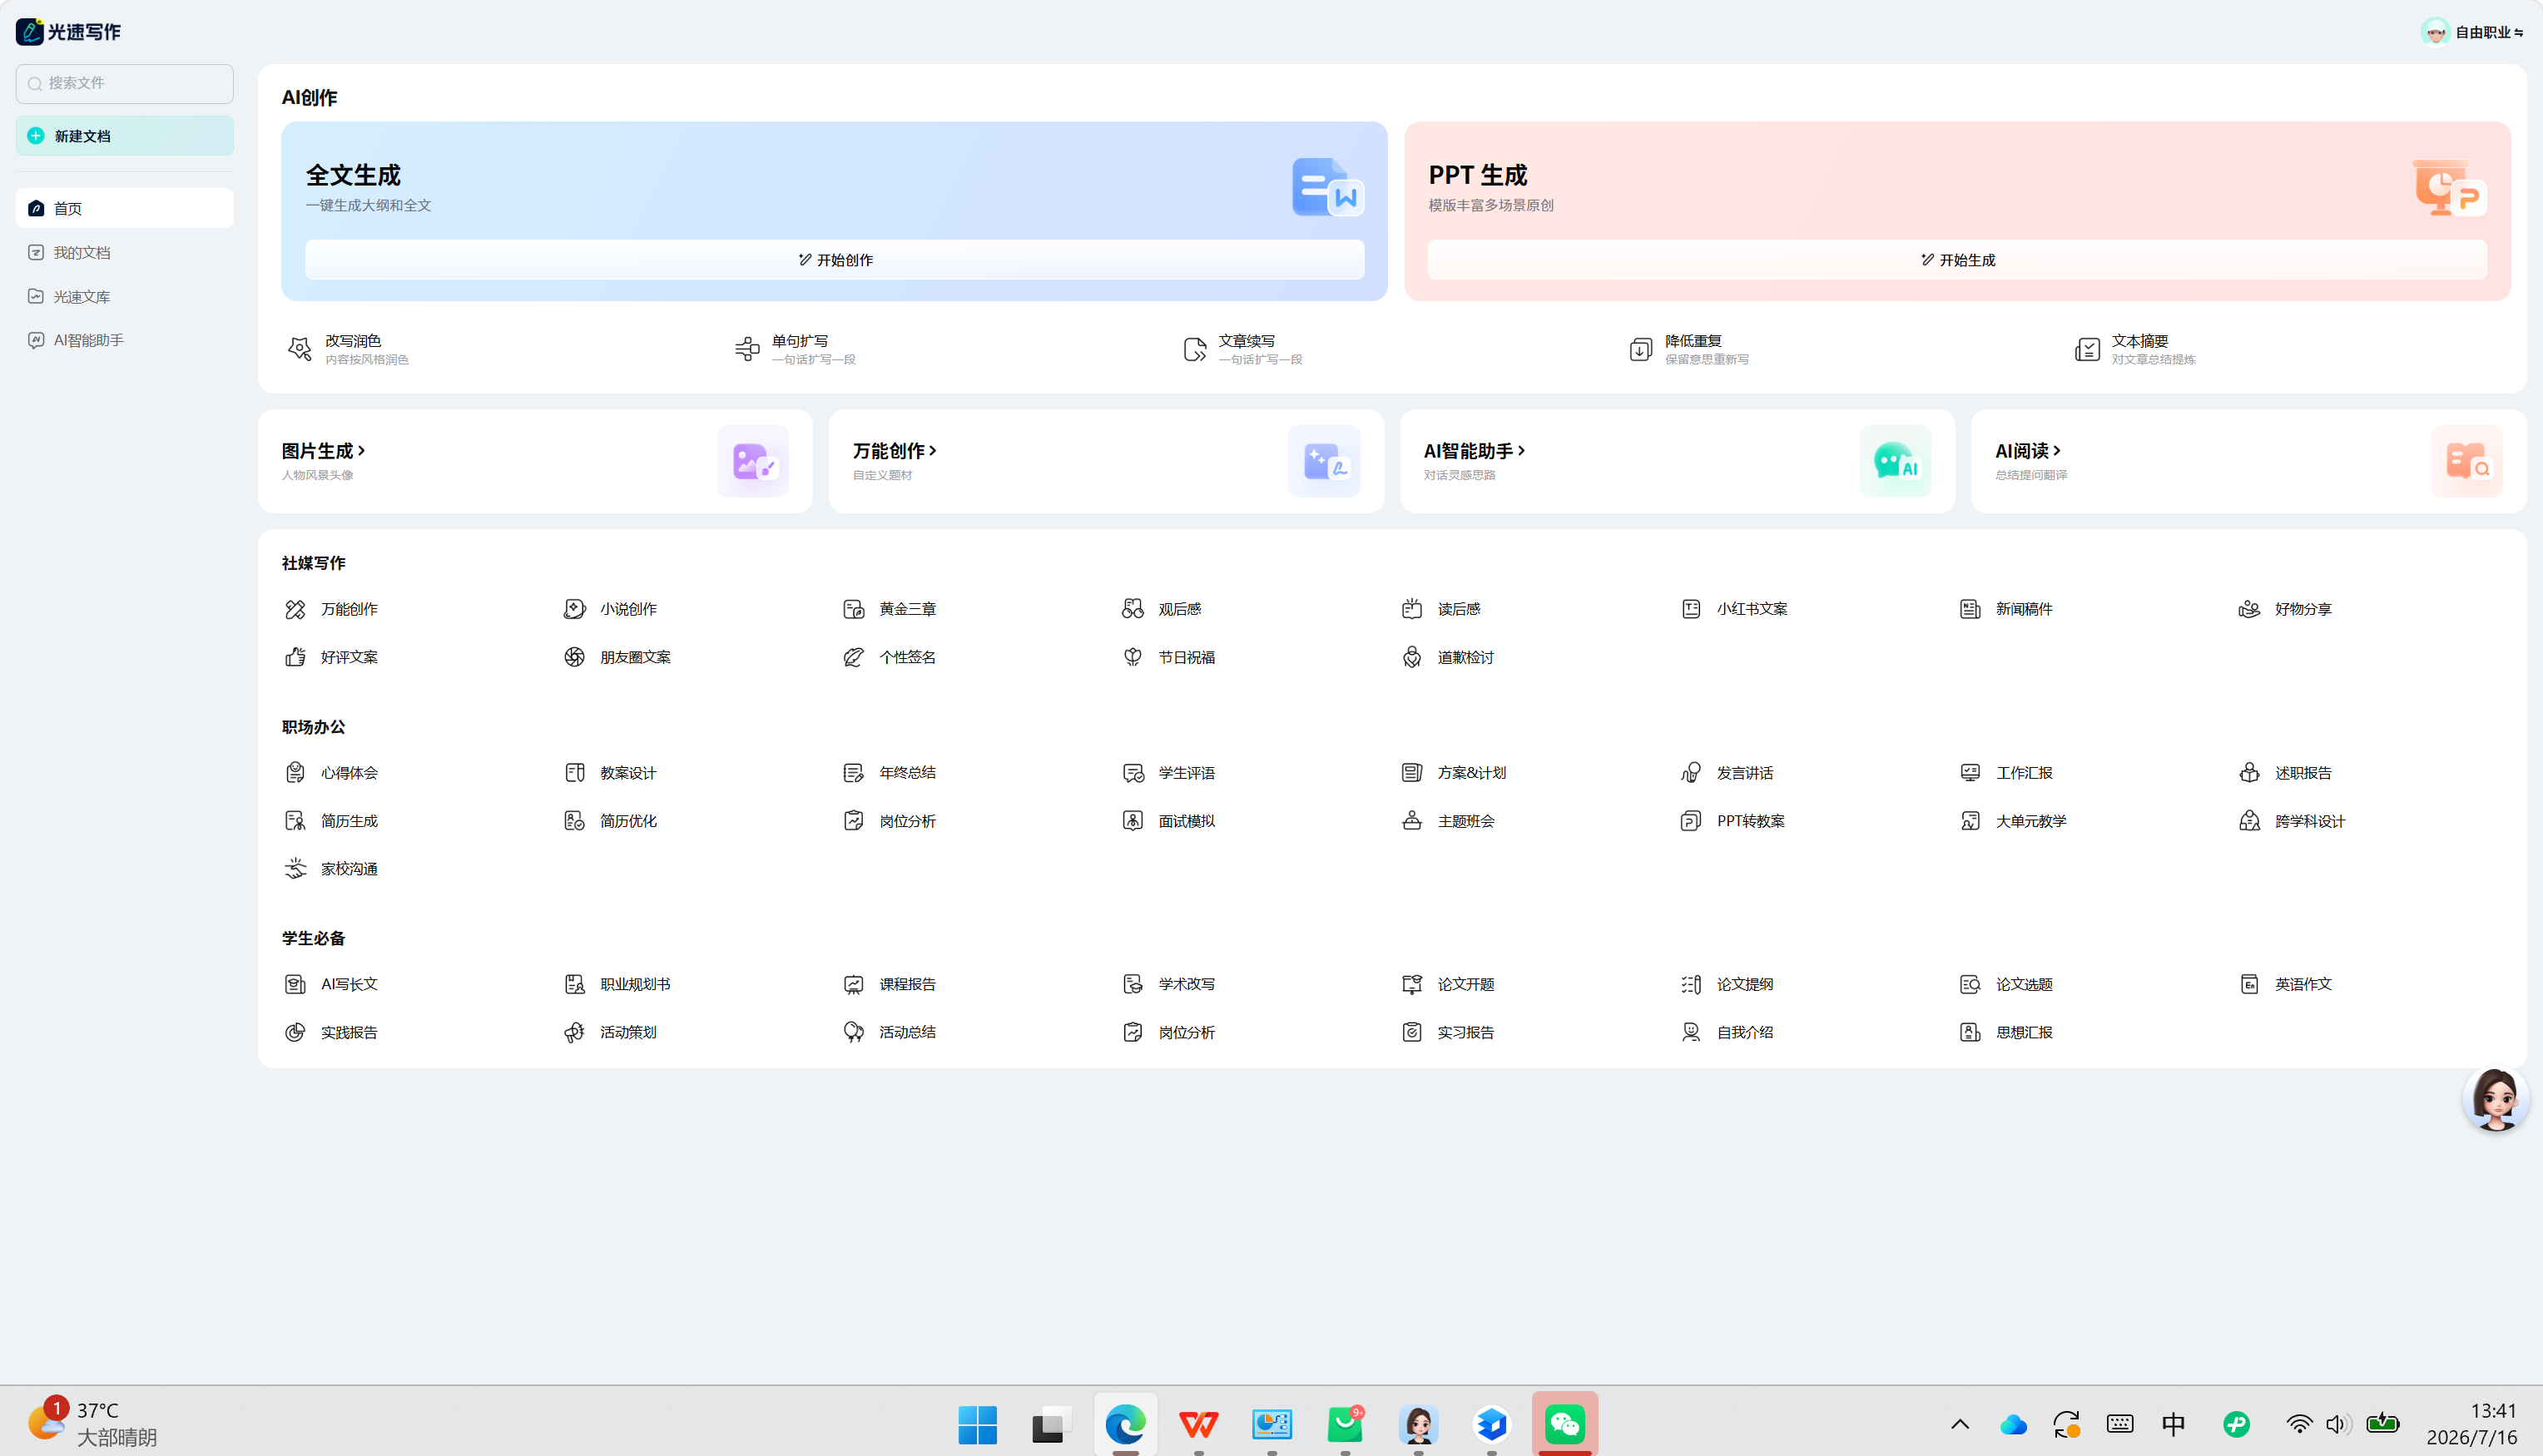Select the 简历生成 resume generator icon
The height and width of the screenshot is (1456, 2543).
(295, 821)
